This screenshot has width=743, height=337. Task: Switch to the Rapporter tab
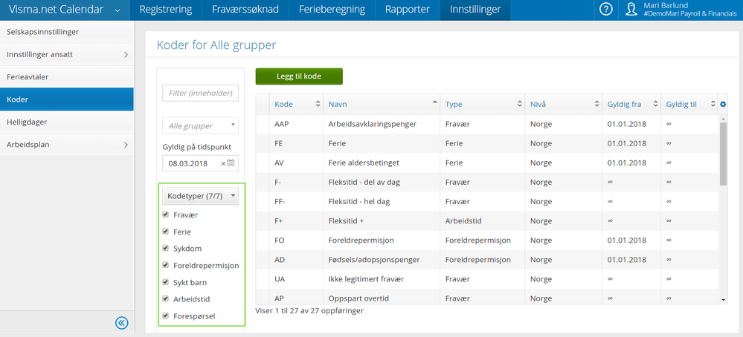407,10
